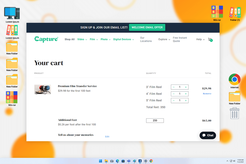Open Google Chrome from the taskbar

click(151, 161)
